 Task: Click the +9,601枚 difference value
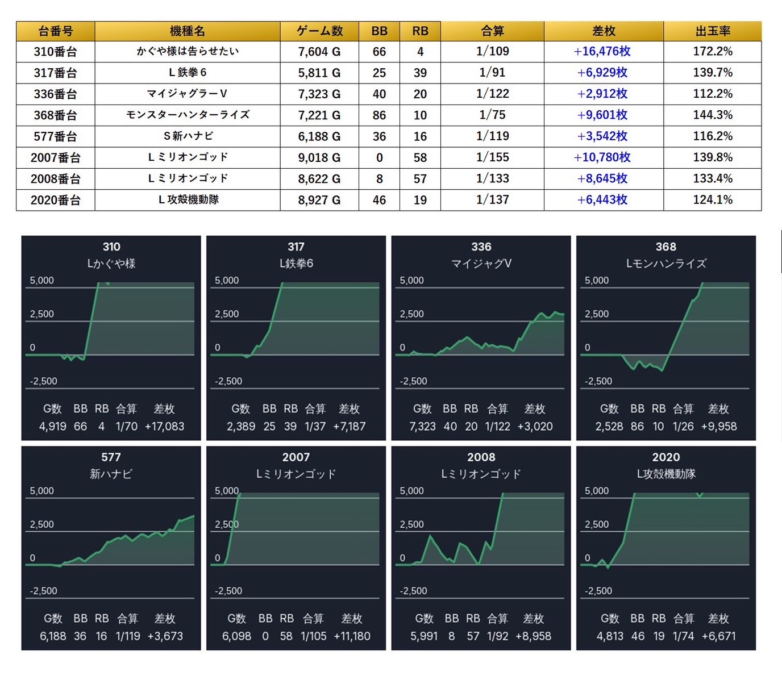tap(602, 115)
